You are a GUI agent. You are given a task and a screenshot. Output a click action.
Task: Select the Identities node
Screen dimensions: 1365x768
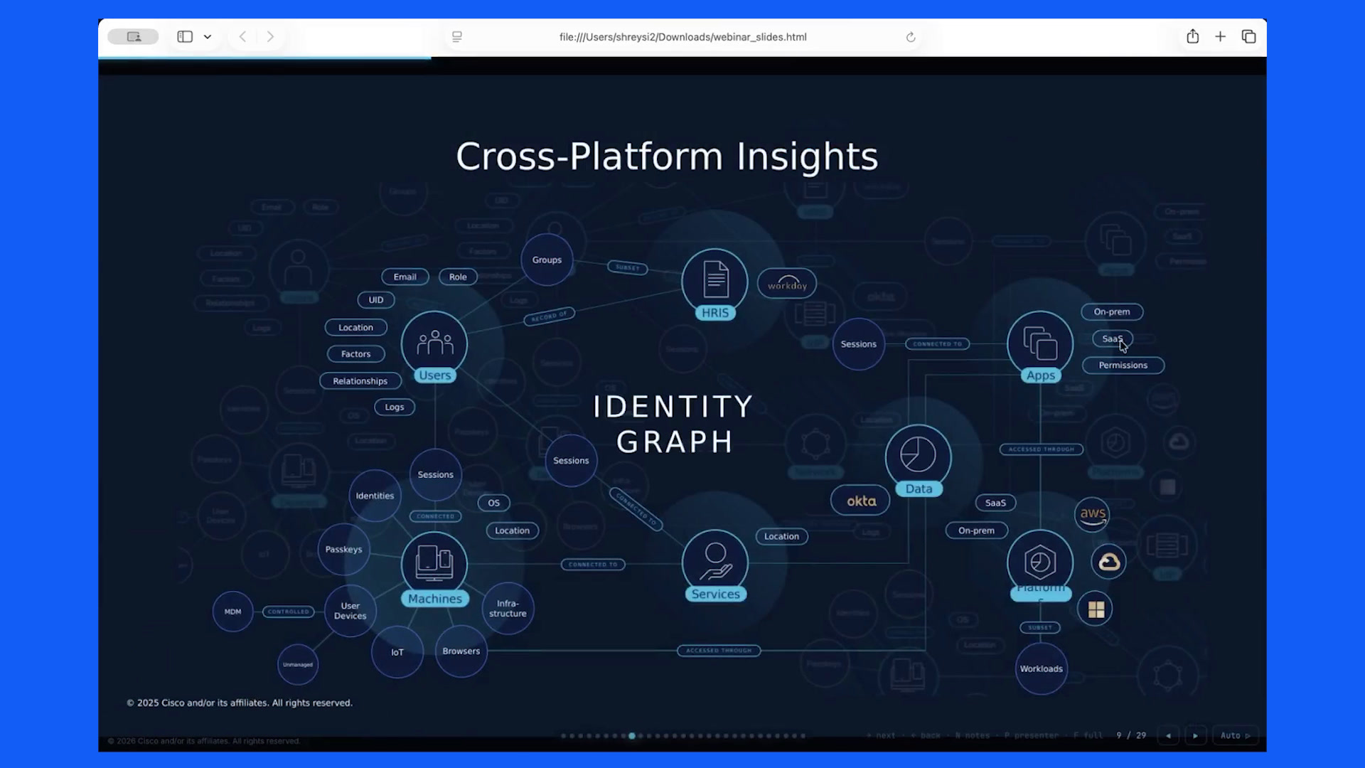tap(375, 496)
